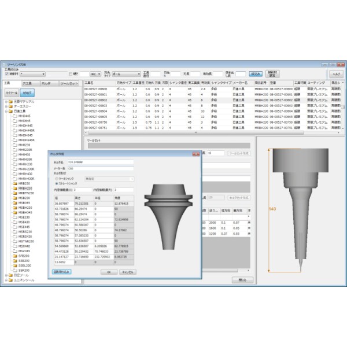Open the HRC unit dropdown
This screenshot has width=347, height=347.
(x=95, y=74)
